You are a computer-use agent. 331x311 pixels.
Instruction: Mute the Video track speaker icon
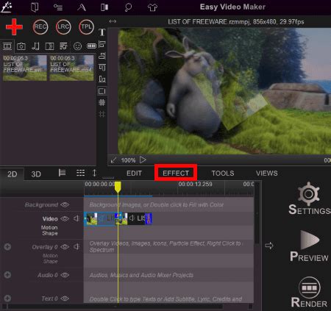pyautogui.click(x=76, y=218)
